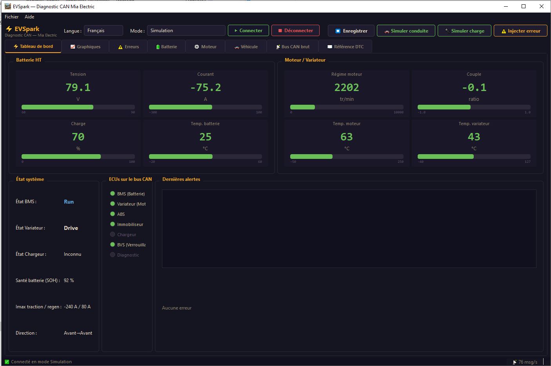Click the BMS (Batterie) ECU status indicator
This screenshot has width=551, height=366.
[x=113, y=193]
